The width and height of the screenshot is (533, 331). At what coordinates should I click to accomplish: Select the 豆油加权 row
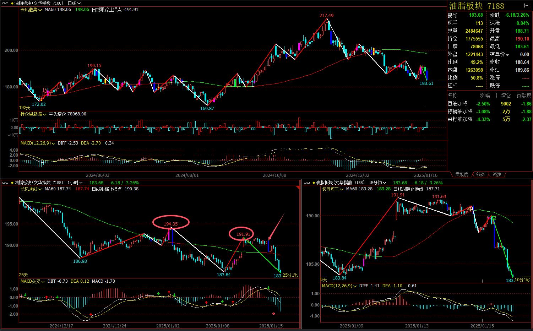tap(458, 104)
